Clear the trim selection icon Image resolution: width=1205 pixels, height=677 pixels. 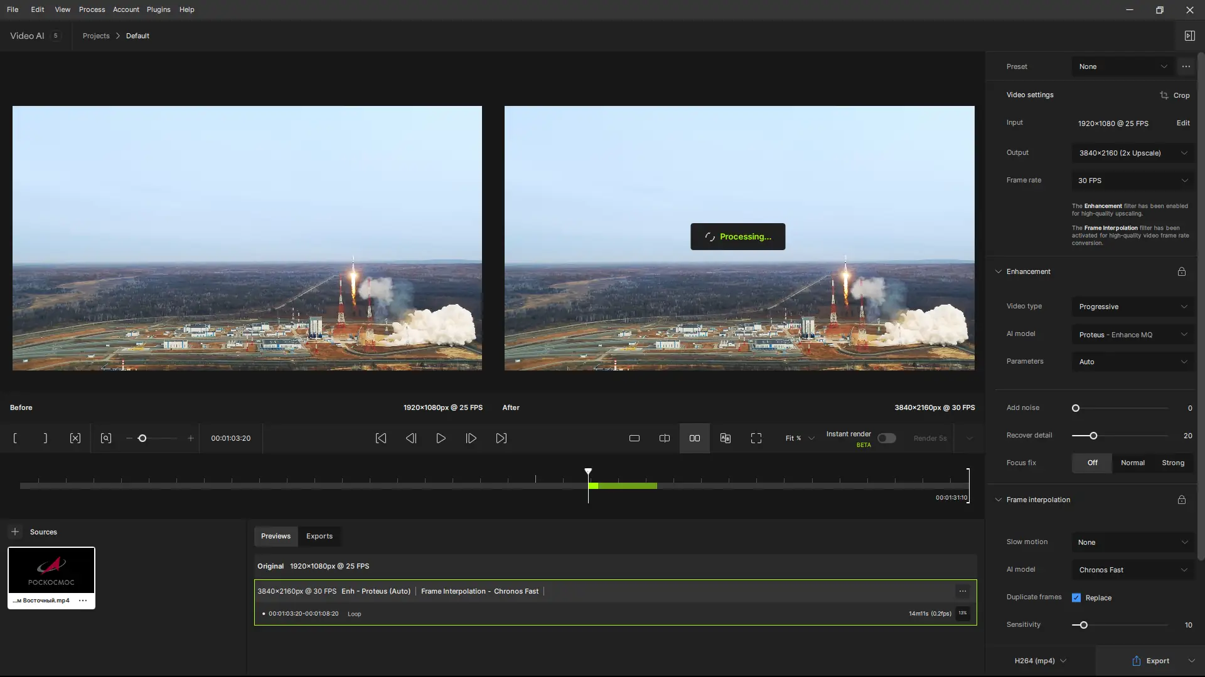(75, 438)
